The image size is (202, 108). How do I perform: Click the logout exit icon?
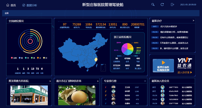[172, 5]
